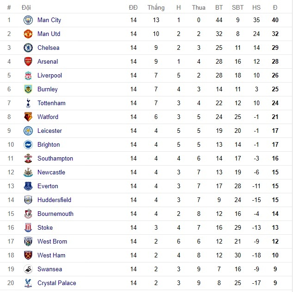The height and width of the screenshot is (292, 293).
Task: Open the Everton team page link
Action: click(x=48, y=186)
